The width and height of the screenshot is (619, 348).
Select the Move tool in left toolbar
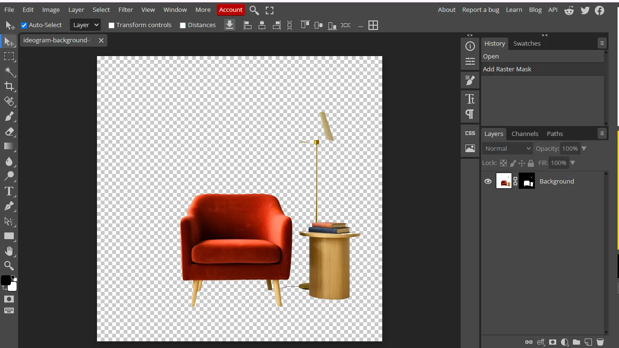pyautogui.click(x=9, y=41)
